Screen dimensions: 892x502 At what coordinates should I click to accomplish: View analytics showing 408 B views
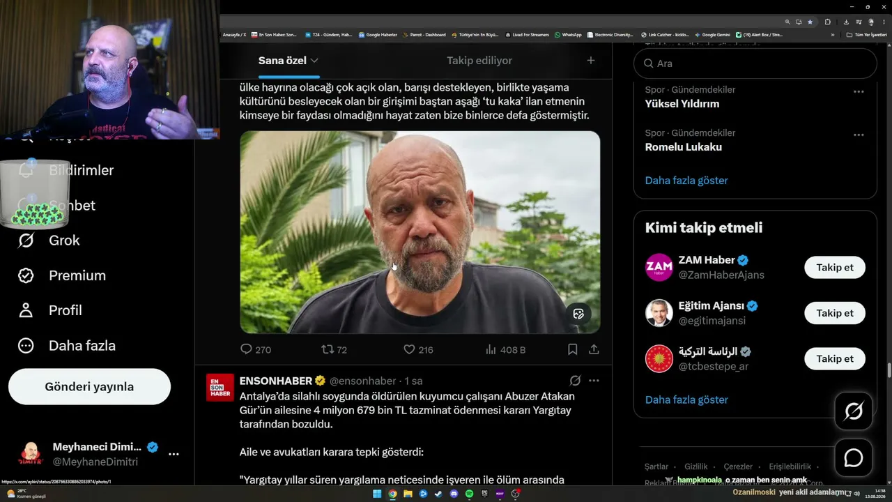(x=505, y=349)
